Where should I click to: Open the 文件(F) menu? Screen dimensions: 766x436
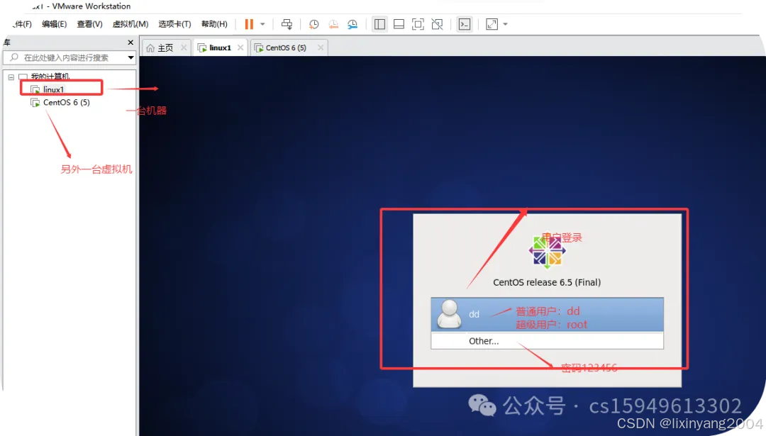tap(23, 24)
